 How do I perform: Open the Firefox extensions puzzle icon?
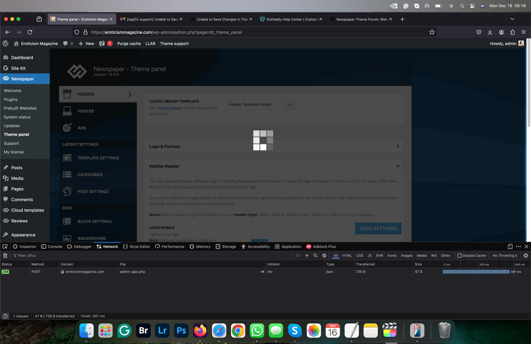[512, 32]
